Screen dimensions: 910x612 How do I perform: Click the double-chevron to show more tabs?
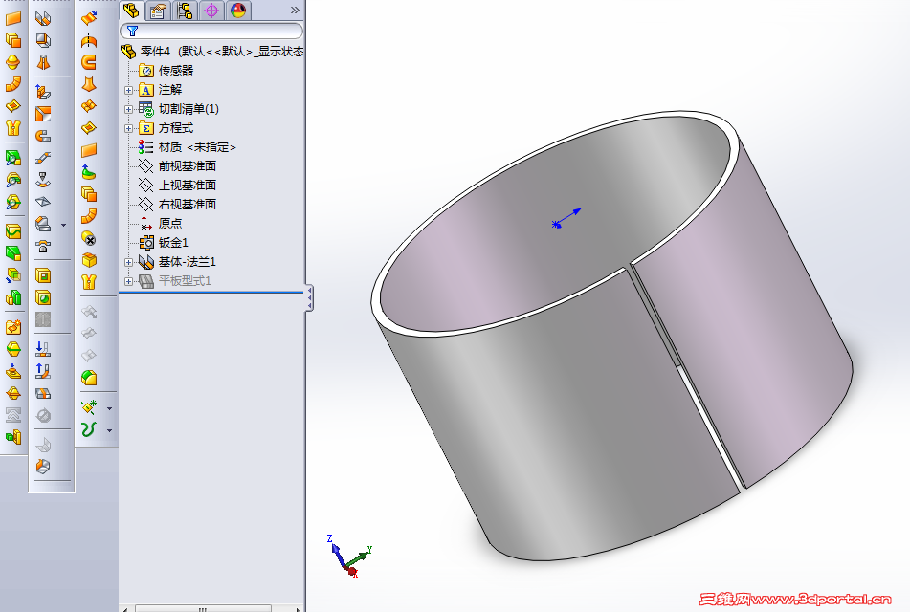click(x=295, y=11)
